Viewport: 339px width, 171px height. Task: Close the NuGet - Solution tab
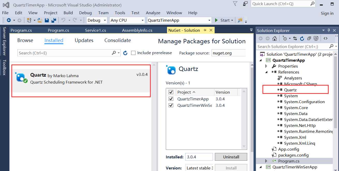click(x=211, y=30)
